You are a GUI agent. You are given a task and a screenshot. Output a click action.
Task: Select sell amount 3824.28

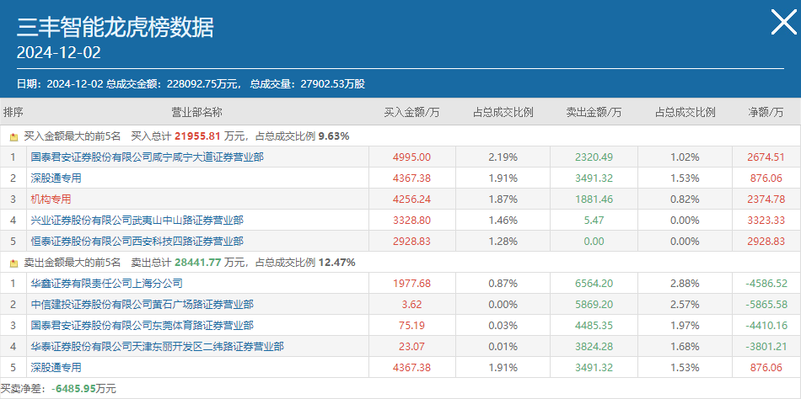tap(594, 347)
